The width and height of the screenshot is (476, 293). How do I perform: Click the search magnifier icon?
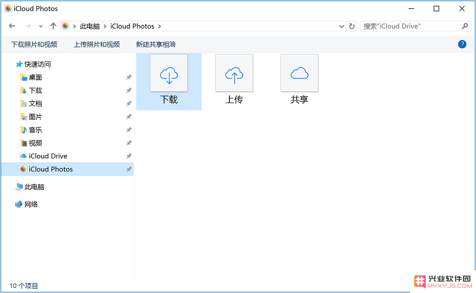click(465, 26)
